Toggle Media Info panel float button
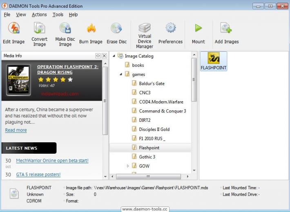The width and height of the screenshot is (290, 212). pyautogui.click(x=98, y=55)
